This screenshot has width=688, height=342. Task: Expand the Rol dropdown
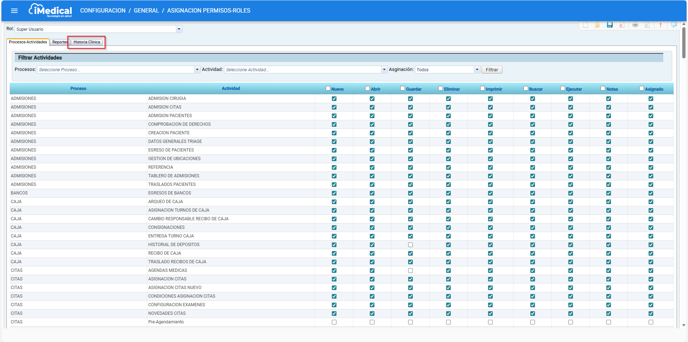tap(179, 29)
